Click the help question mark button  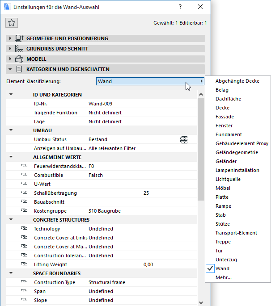[180, 7]
